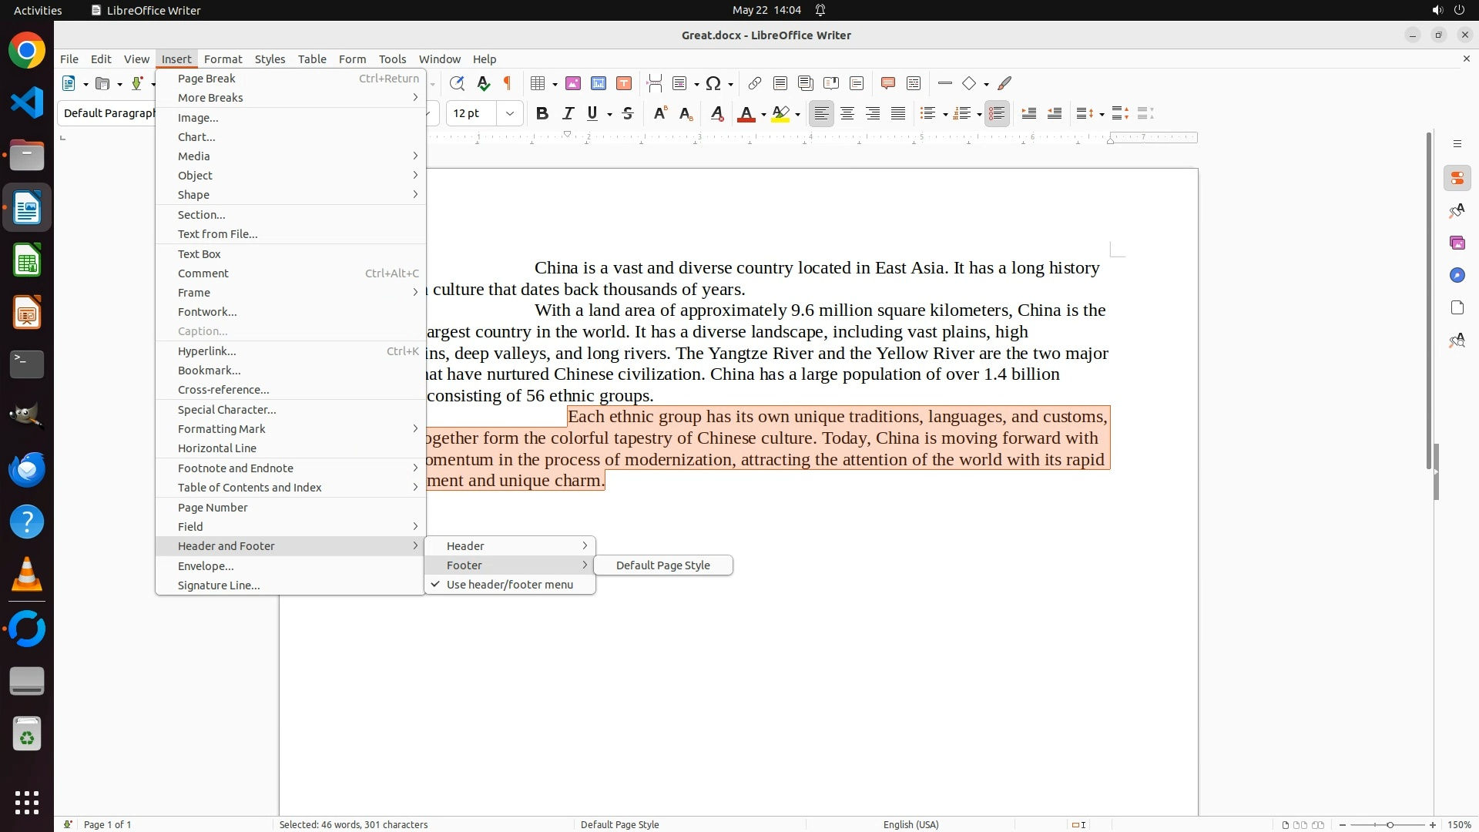This screenshot has width=1479, height=832.
Task: Select Page Number menu entry
Action: point(213,508)
